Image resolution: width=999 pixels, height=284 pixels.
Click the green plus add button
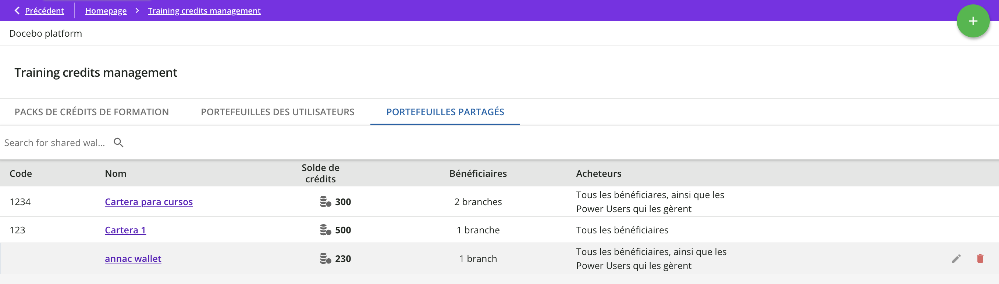[973, 21]
